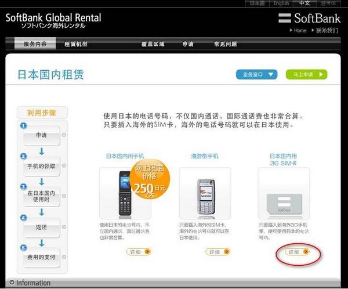348x289 pixels.
Task: Click step number 4 badge
Action: 24,218
